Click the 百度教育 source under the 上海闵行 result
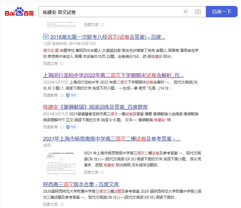Viewport: 241px width, 208px height. pyautogui.click(x=50, y=95)
